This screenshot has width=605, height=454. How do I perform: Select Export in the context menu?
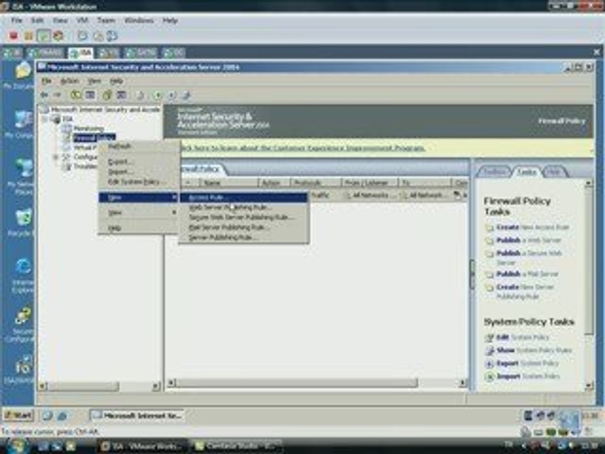138,162
